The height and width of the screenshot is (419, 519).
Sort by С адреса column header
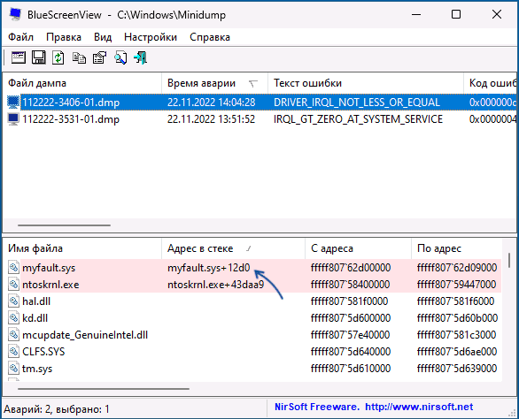(x=358, y=248)
